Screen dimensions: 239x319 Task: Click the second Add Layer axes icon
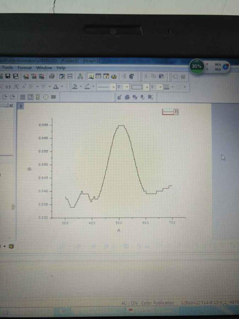coord(13,97)
